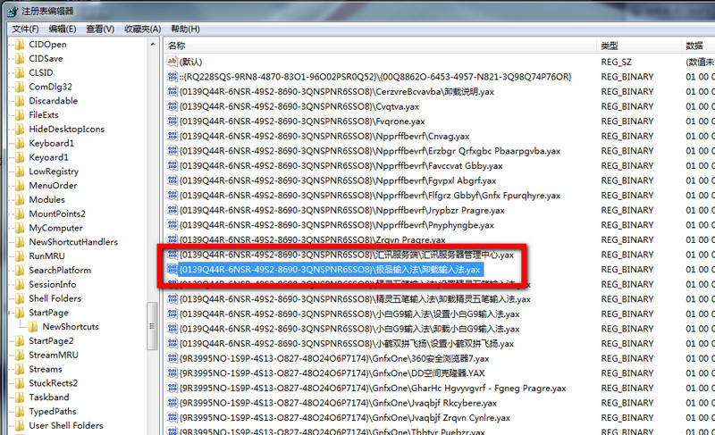
Task: Select the 汇讯服务器管理中心.yax value
Action: point(346,255)
